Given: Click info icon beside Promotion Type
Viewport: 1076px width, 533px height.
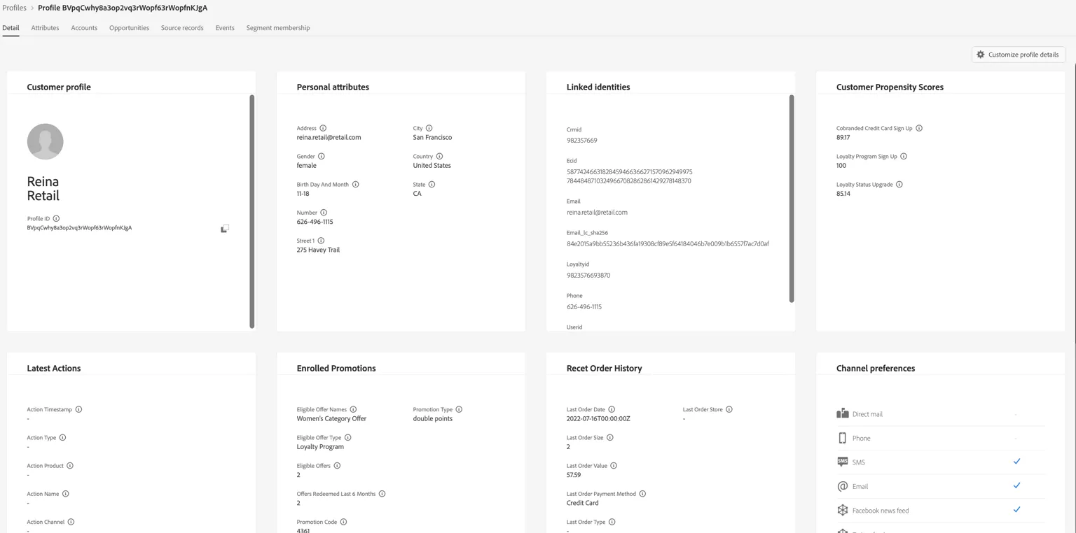Looking at the screenshot, I should (x=459, y=409).
